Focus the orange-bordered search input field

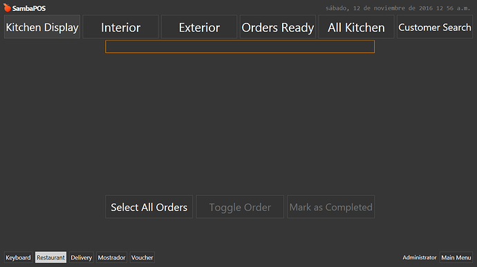[x=240, y=46]
